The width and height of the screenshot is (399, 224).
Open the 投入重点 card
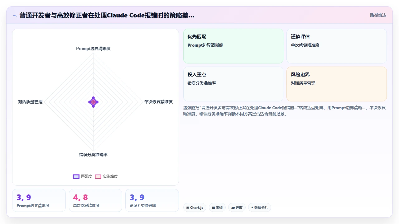pos(233,84)
